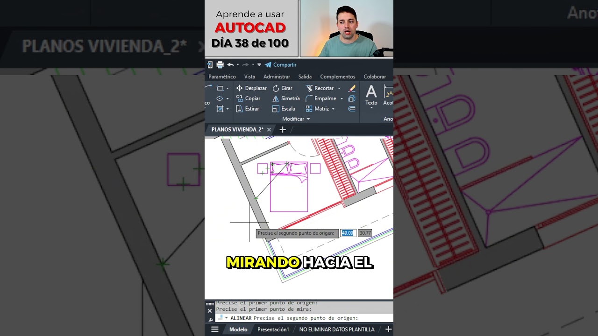
Task: Select the Matriz array tool
Action: (318, 109)
